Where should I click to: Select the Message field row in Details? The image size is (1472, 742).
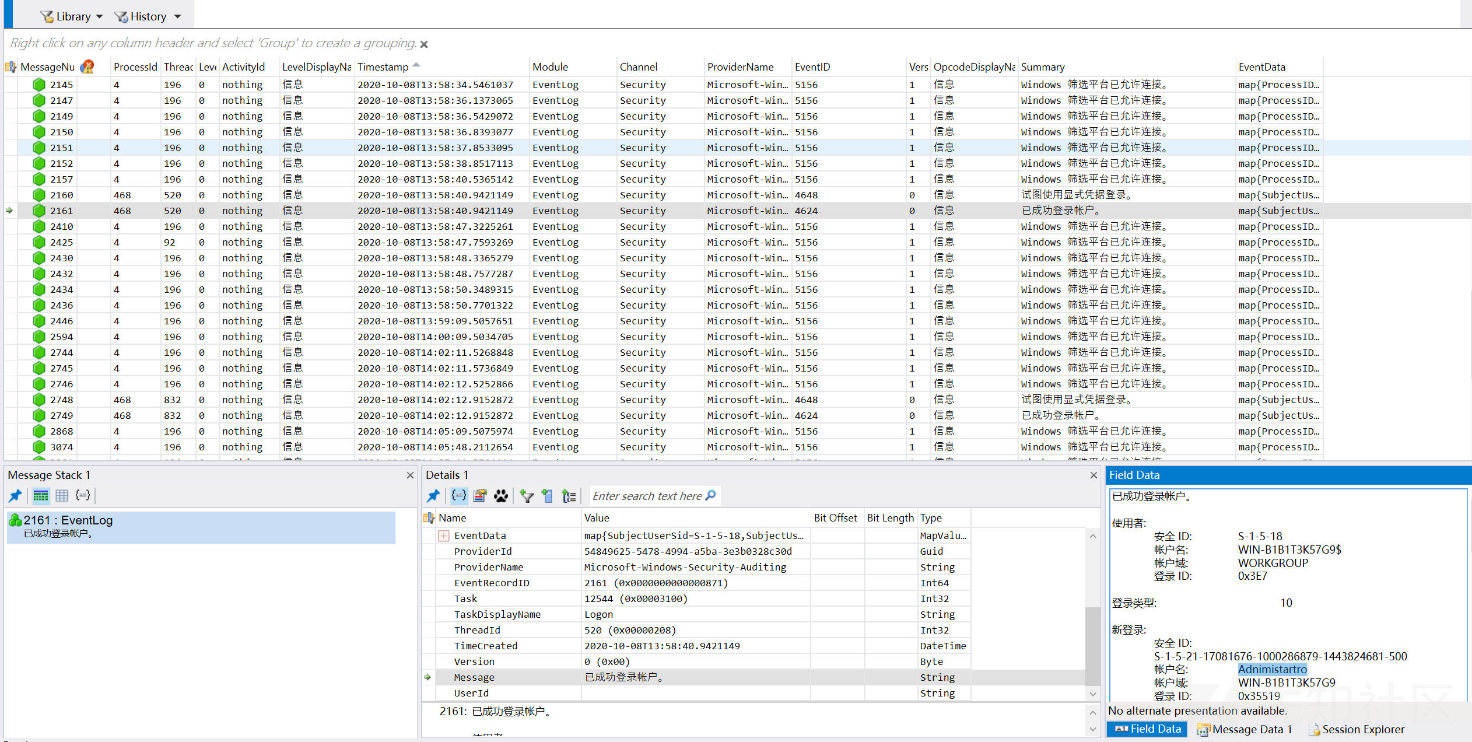(x=697, y=677)
